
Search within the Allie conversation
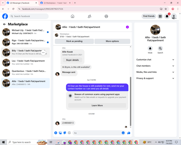click(160, 49)
